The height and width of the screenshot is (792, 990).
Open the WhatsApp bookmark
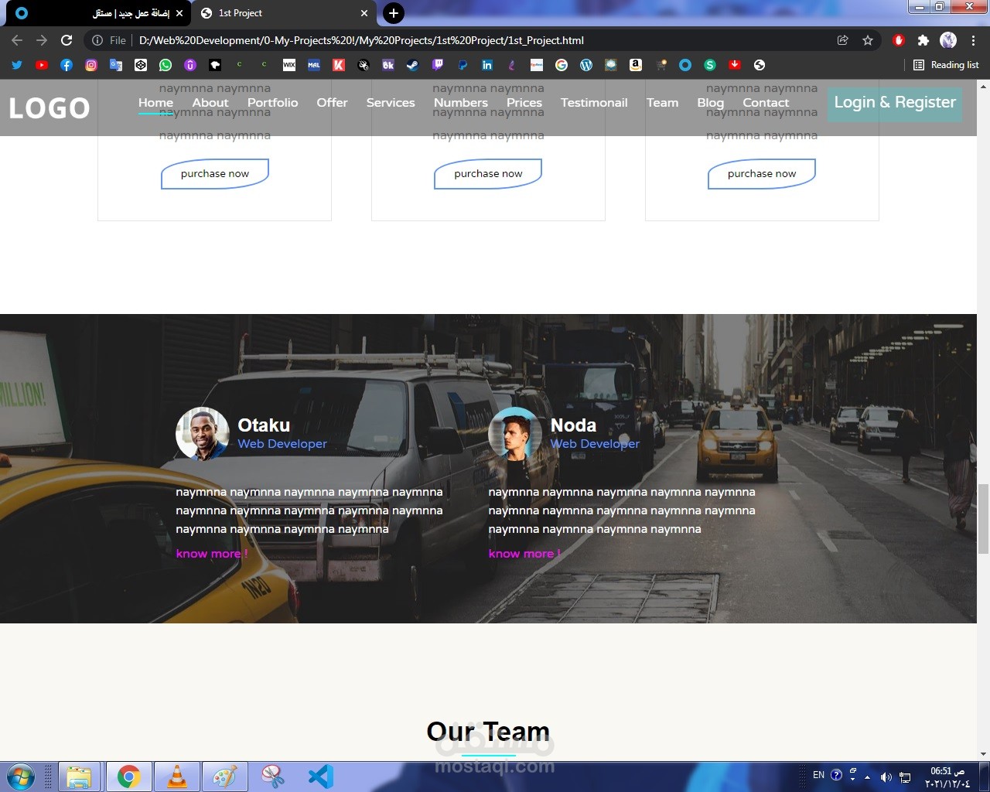click(166, 65)
